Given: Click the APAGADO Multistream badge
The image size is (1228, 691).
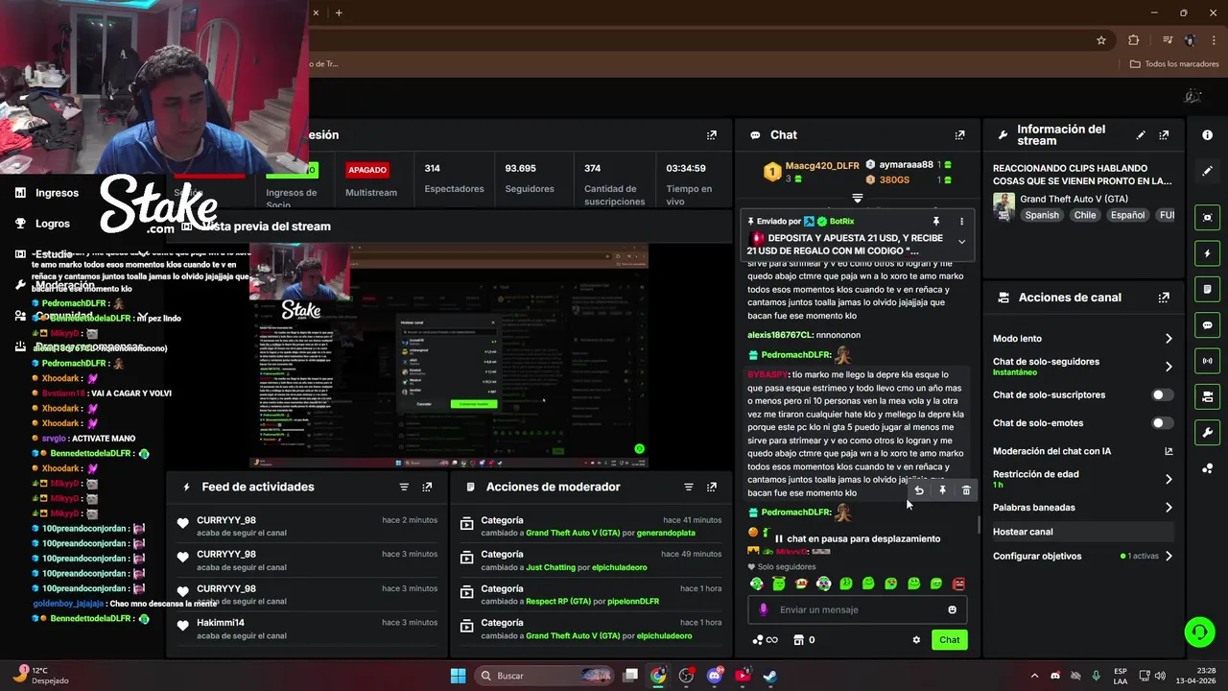Looking at the screenshot, I should [367, 170].
